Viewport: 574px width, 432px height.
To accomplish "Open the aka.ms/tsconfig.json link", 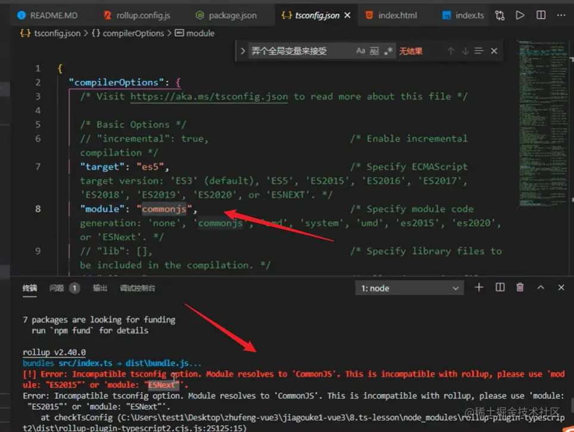I will (x=209, y=96).
